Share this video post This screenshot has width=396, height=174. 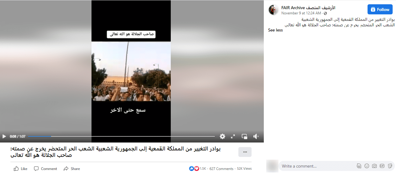72,169
